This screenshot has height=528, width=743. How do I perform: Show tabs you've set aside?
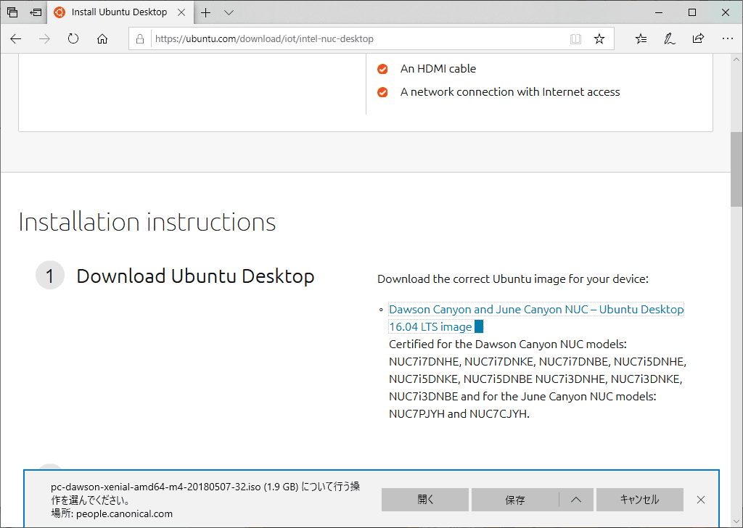tap(12, 12)
